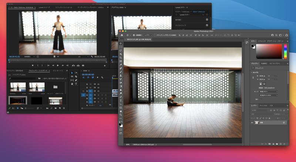This screenshot has height=162, width=296.
Task: Click the Photoshop Home icon
Action: (121, 35)
